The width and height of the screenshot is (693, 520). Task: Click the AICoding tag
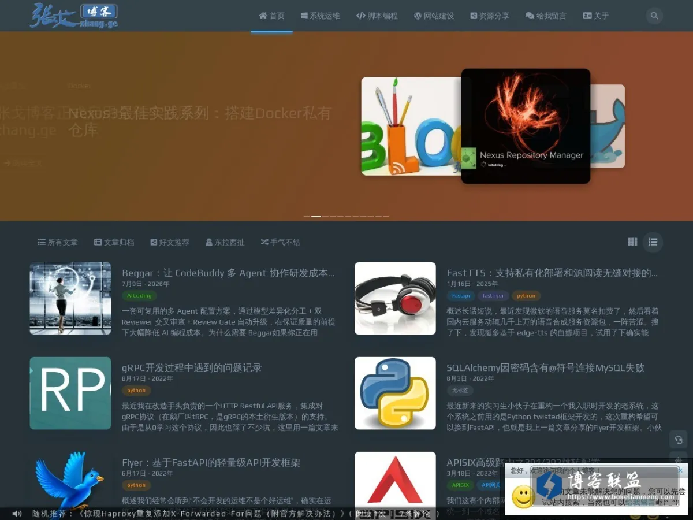tap(139, 296)
